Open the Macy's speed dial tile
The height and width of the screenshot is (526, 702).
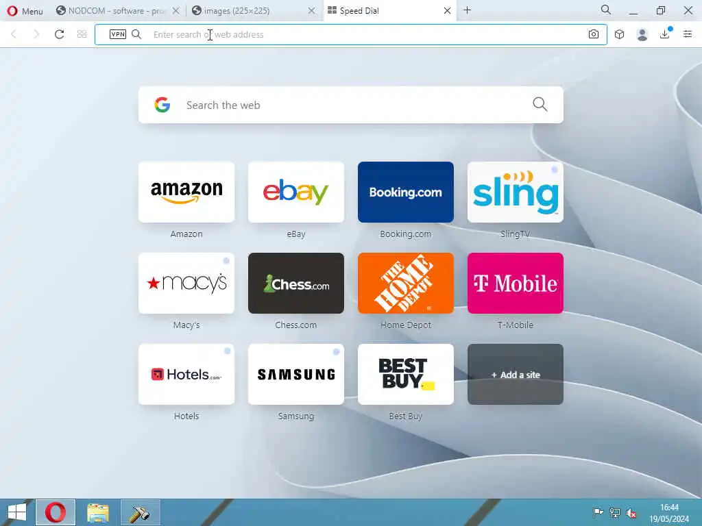[186, 283]
